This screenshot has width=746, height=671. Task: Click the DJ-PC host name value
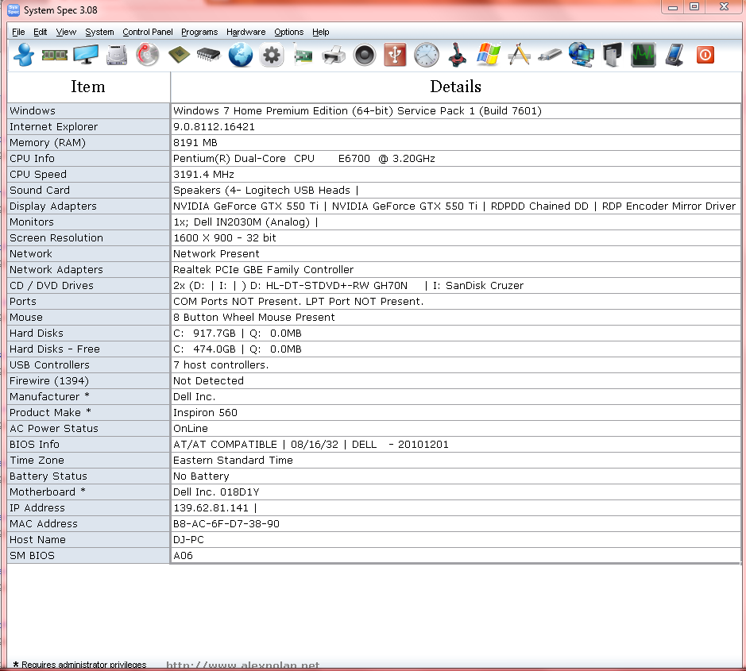[x=188, y=539]
